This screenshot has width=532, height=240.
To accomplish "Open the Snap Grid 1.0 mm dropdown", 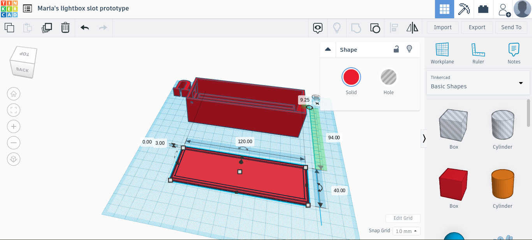I will 407,231.
